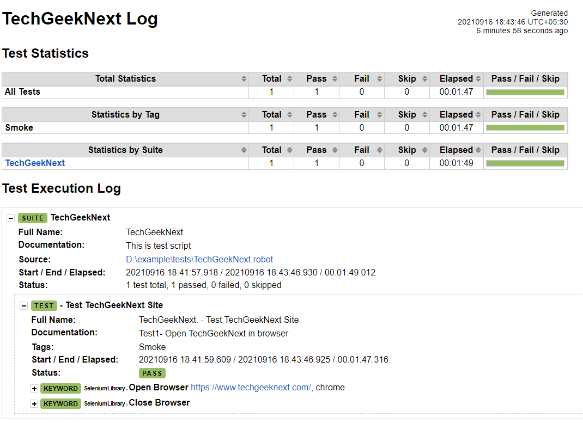
Task: Sort Statistics by Tag by Fail column
Action: (379, 115)
